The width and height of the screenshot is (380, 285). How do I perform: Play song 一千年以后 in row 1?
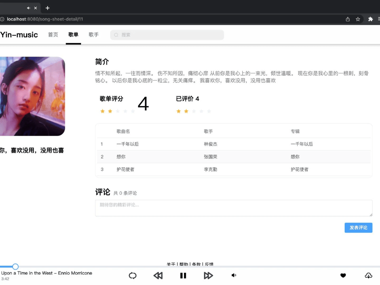click(127, 144)
